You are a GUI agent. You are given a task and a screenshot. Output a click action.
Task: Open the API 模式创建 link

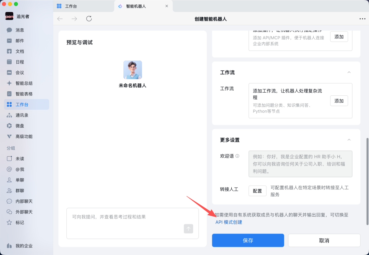[x=229, y=222]
